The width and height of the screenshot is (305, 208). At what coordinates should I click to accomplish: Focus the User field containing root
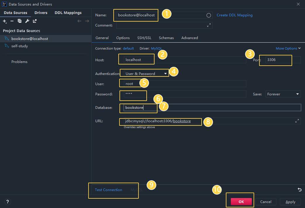185,84
